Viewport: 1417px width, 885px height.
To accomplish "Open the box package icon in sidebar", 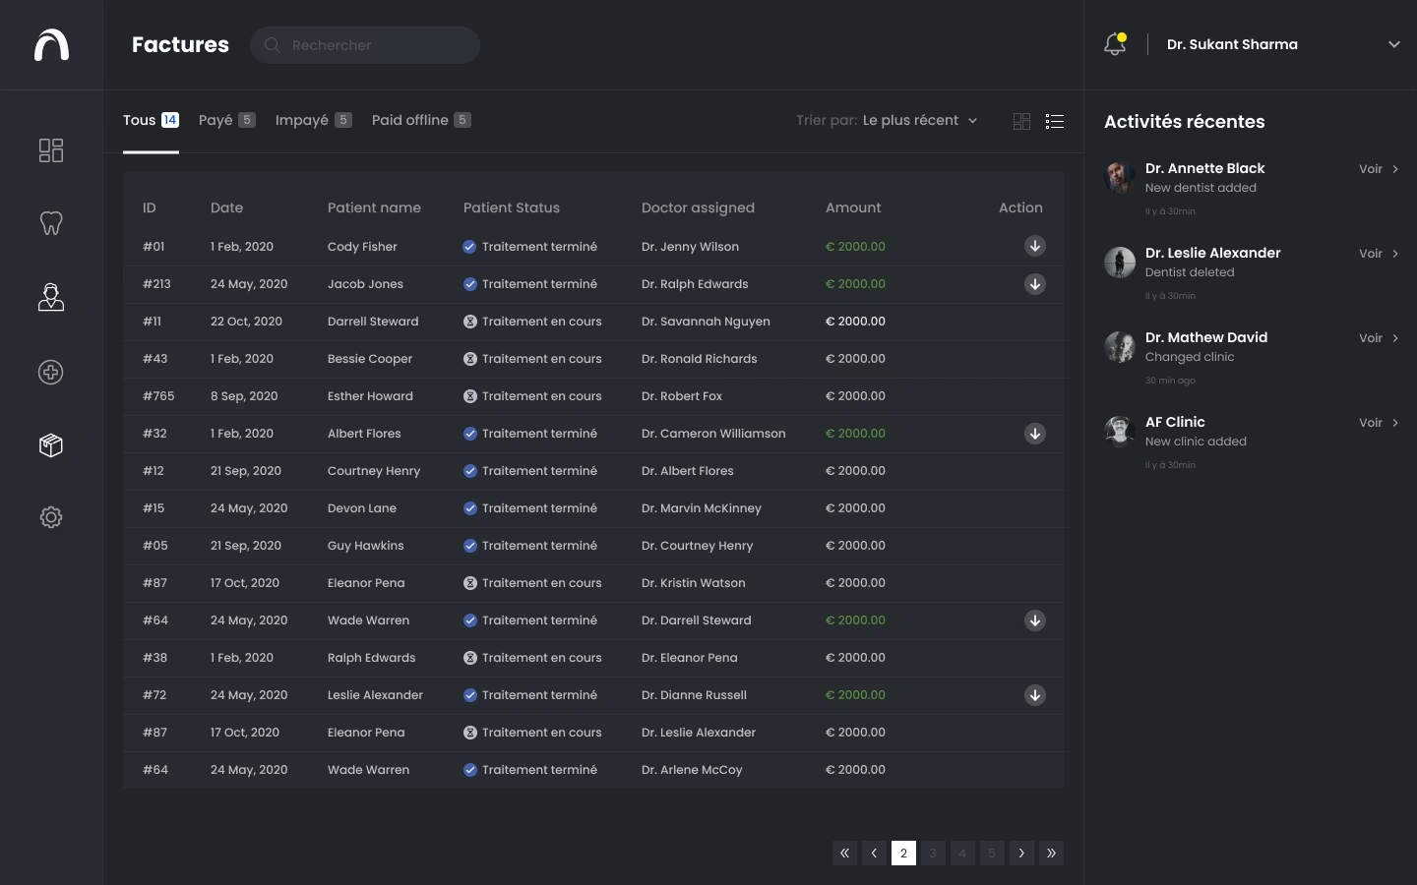I will click(51, 445).
